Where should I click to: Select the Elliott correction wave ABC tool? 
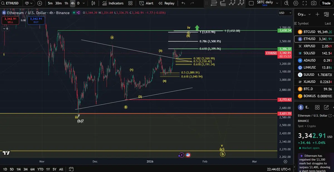[241, 3]
